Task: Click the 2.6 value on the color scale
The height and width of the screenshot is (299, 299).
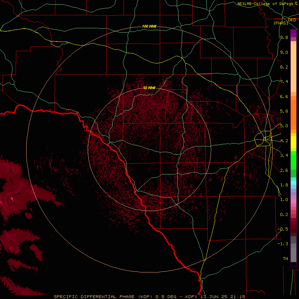Action: pos(284,170)
